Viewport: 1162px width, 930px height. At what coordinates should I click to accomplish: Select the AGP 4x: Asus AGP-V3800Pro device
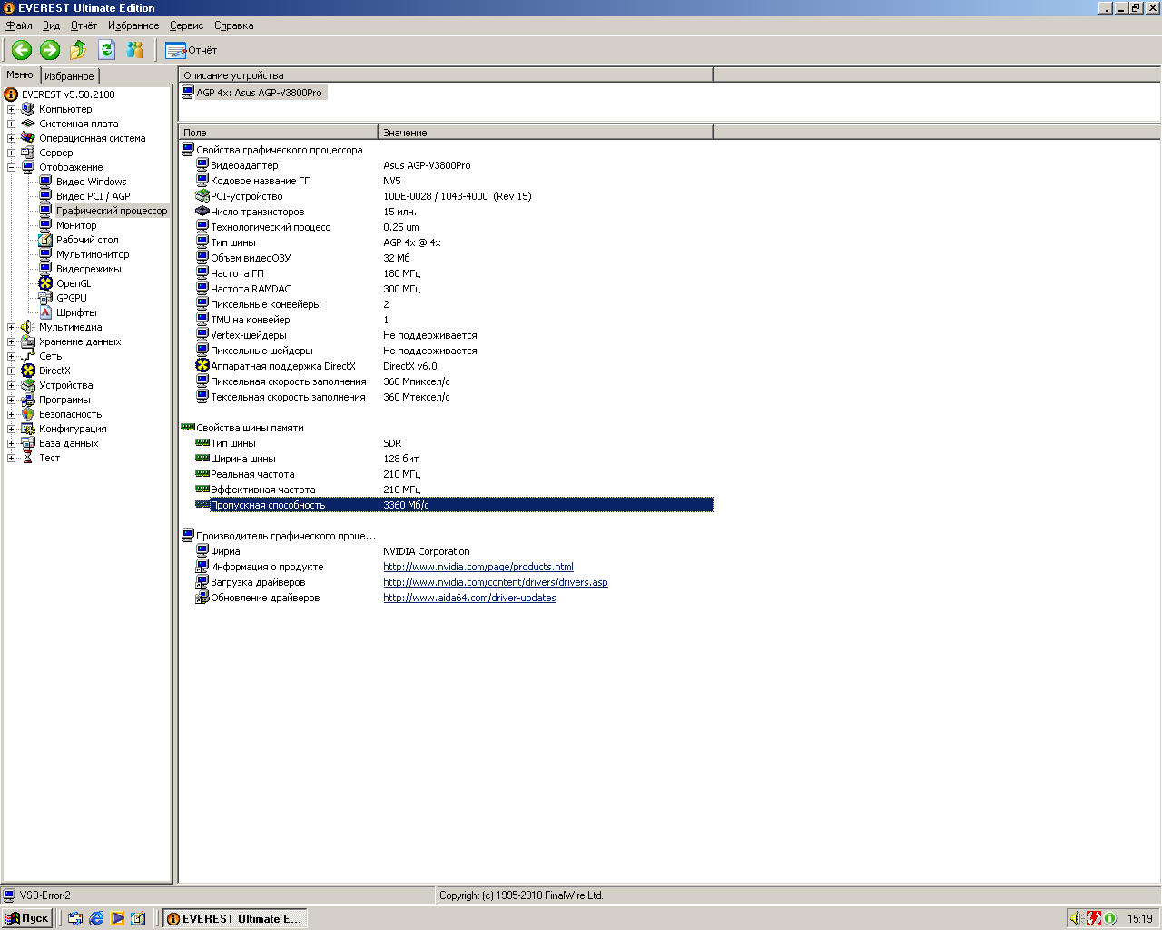tap(253, 93)
